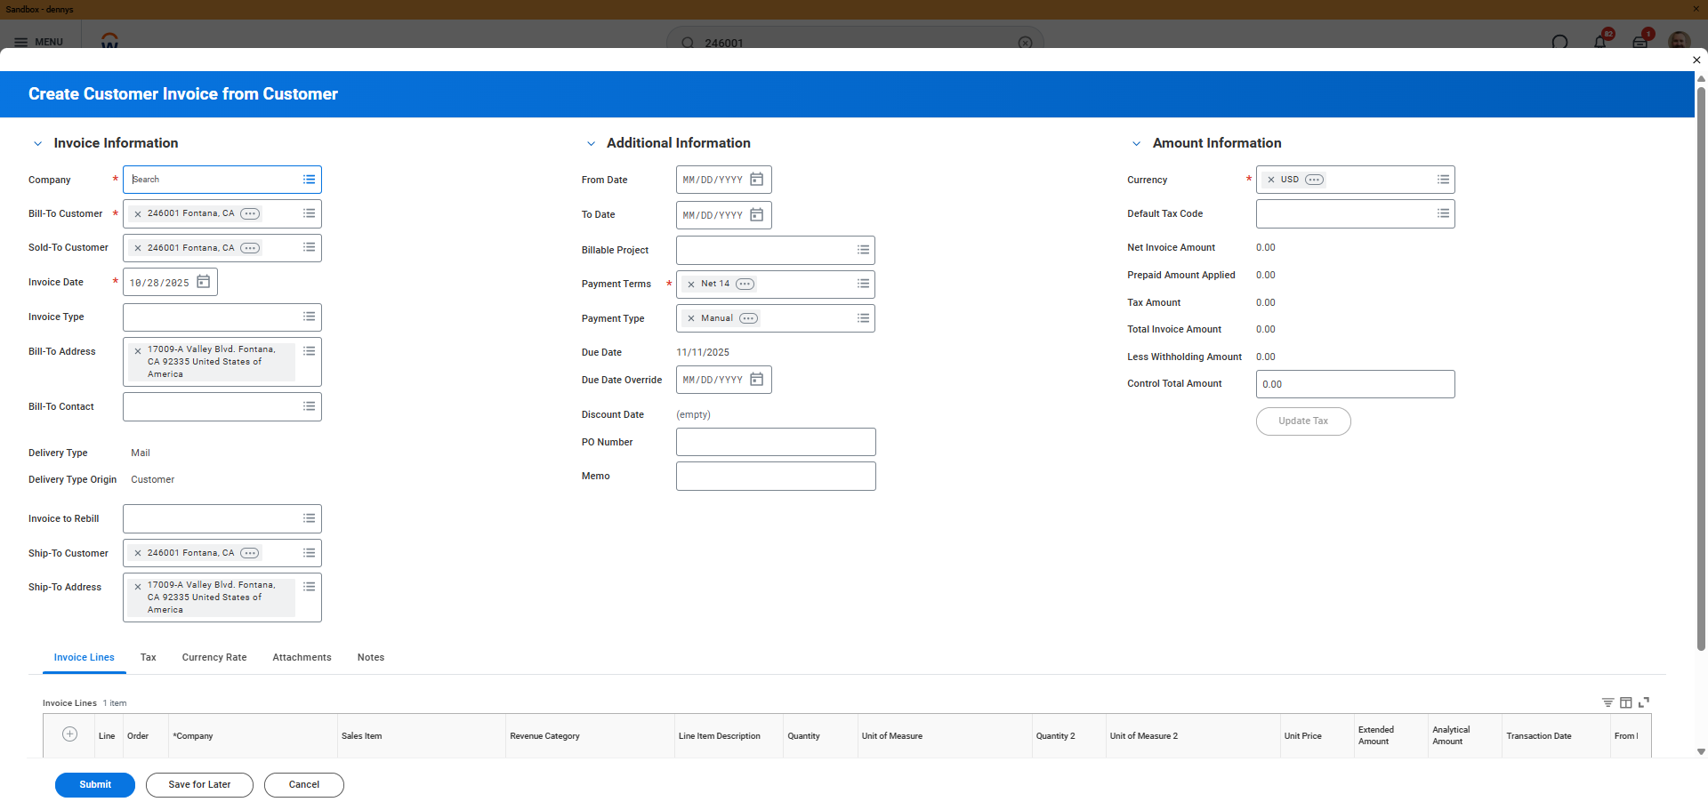This screenshot has width=1708, height=810.
Task: Open the Invoice Type prompt list
Action: 309,317
